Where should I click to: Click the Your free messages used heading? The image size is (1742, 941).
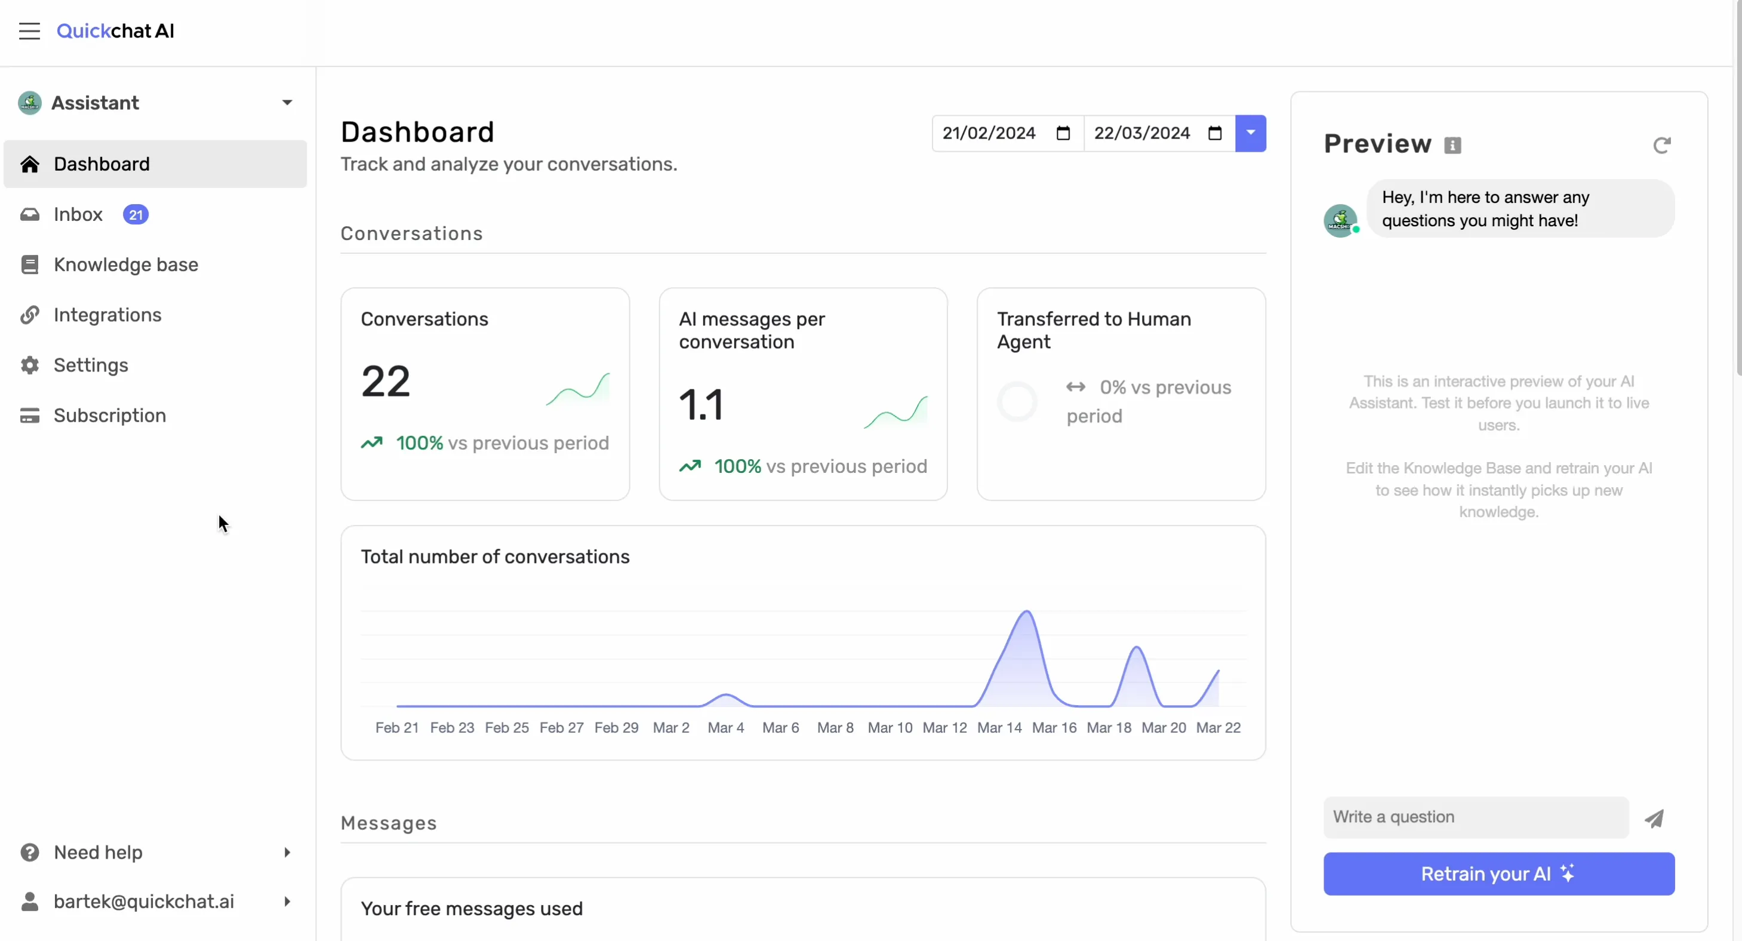[x=472, y=909]
